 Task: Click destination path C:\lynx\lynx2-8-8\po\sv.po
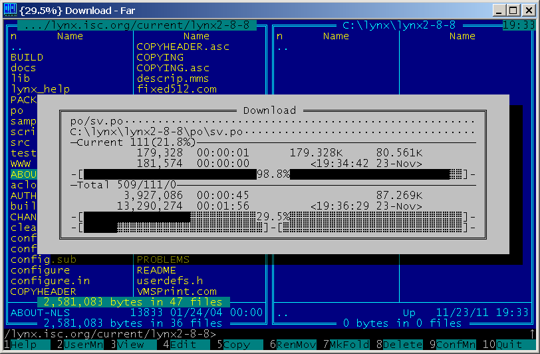(x=156, y=132)
